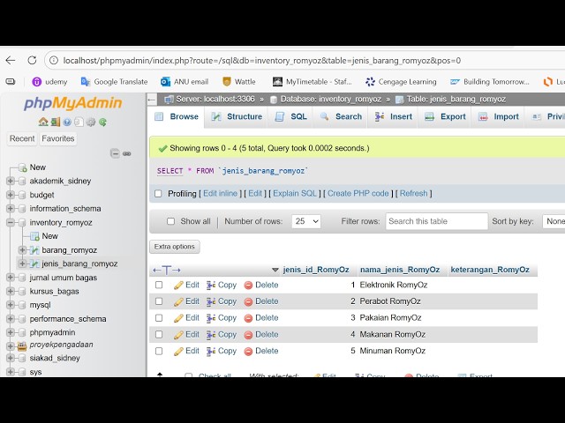Click in Search this table filter field
This screenshot has height=423, width=565.
coord(436,221)
